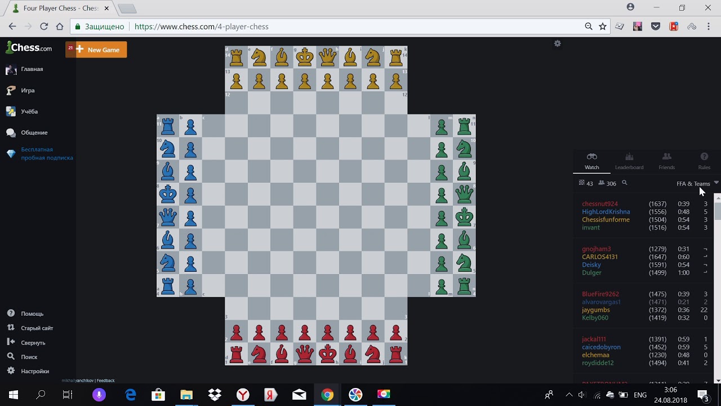Switch to the Watch tab
The image size is (721, 406).
pyautogui.click(x=591, y=161)
